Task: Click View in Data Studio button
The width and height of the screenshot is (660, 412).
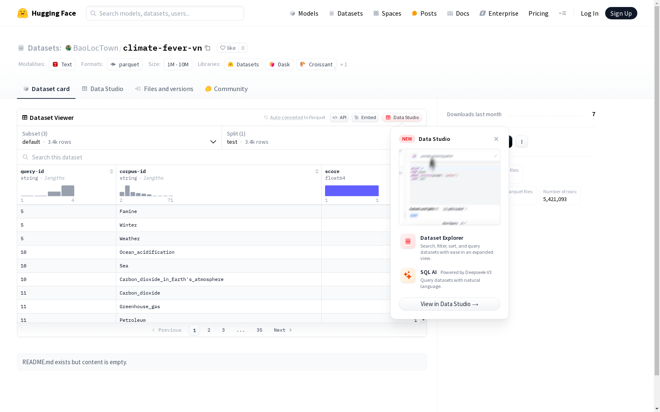Action: point(450,304)
